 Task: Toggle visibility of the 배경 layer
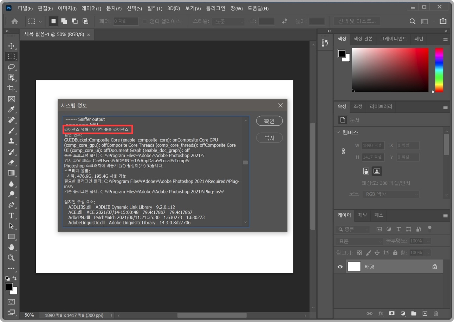(340, 267)
